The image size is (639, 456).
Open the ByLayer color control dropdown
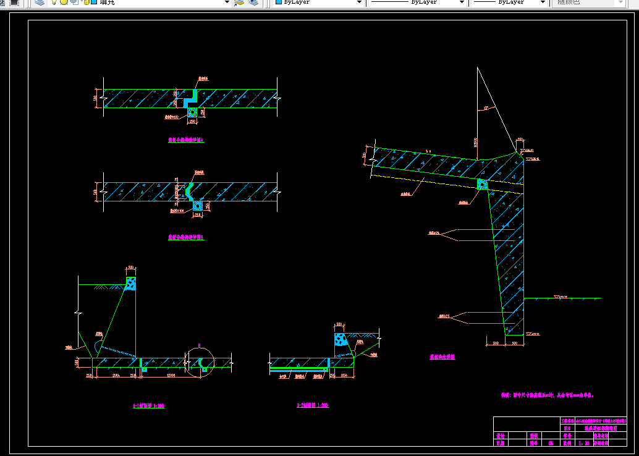point(359,2)
